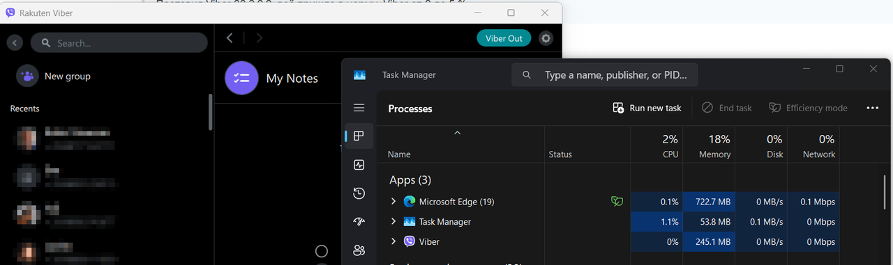Click End task button
This screenshot has width=893, height=265.
(726, 108)
